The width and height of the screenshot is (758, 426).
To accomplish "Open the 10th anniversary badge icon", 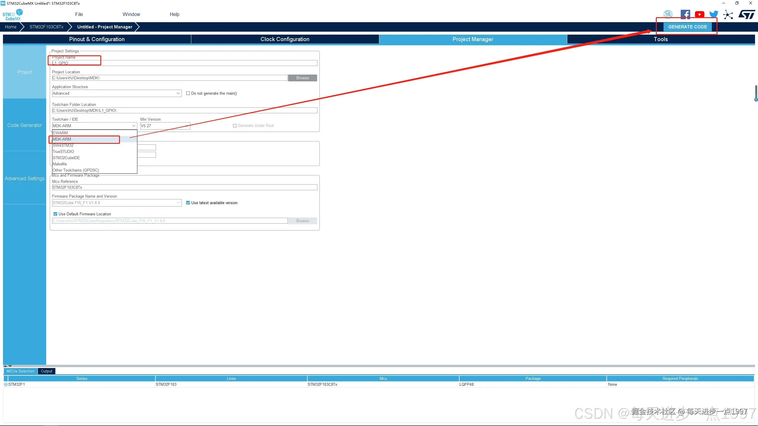I will tap(668, 14).
